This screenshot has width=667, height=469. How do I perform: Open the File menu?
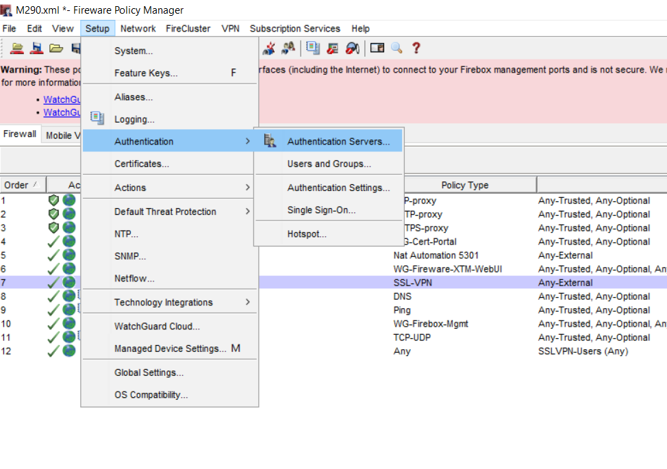[10, 29]
